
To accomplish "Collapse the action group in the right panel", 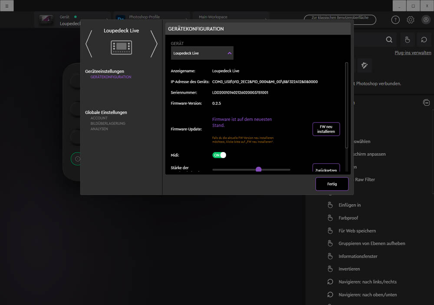I will pyautogui.click(x=426, y=103).
